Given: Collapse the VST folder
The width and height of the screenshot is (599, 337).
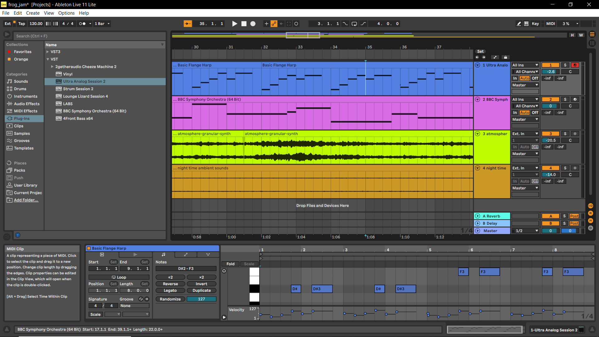Looking at the screenshot, I should (x=48, y=59).
